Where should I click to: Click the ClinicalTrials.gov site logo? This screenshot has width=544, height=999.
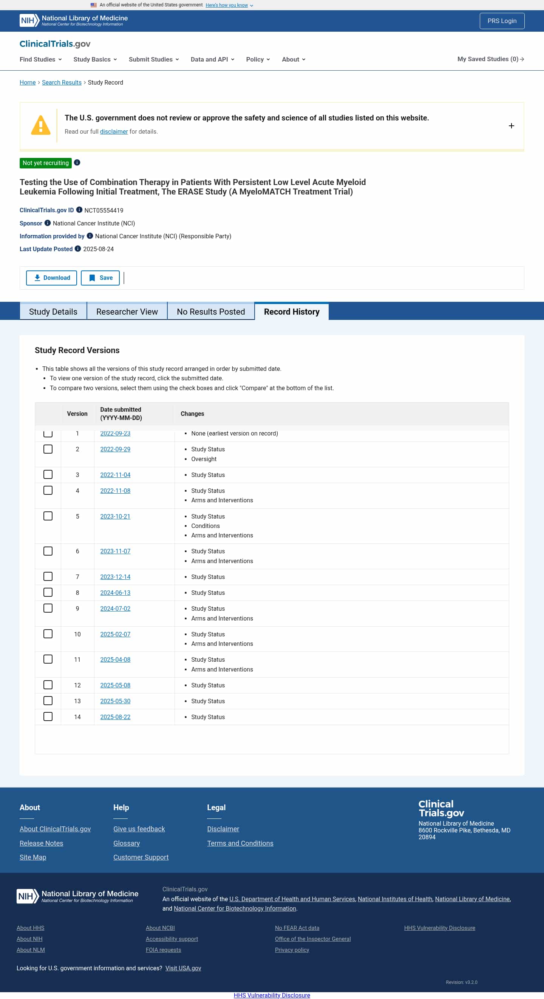(x=55, y=44)
